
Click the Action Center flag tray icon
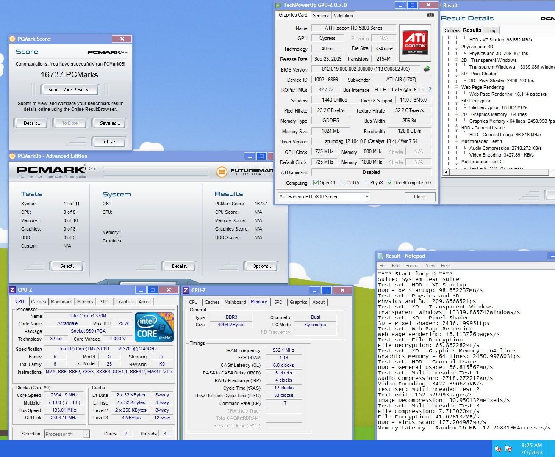pyautogui.click(x=508, y=449)
